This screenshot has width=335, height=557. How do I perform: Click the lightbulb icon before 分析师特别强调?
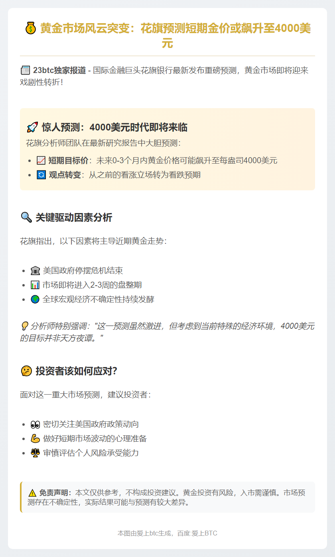pyautogui.click(x=24, y=326)
